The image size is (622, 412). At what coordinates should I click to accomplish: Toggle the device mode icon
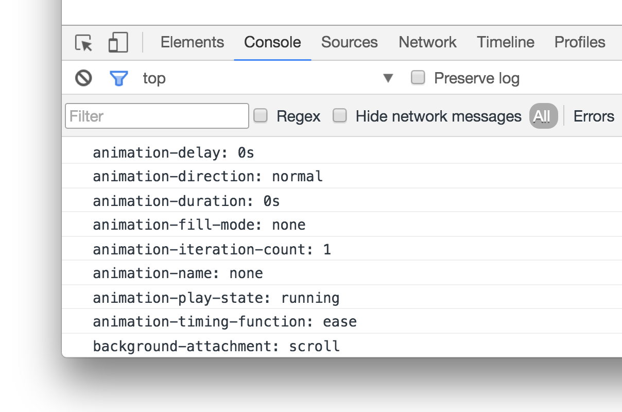(118, 43)
